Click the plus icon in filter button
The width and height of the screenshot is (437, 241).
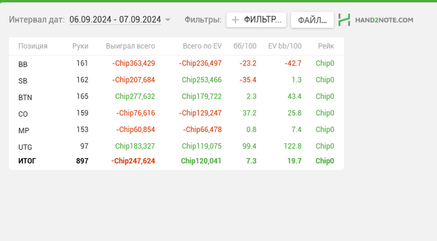click(235, 20)
